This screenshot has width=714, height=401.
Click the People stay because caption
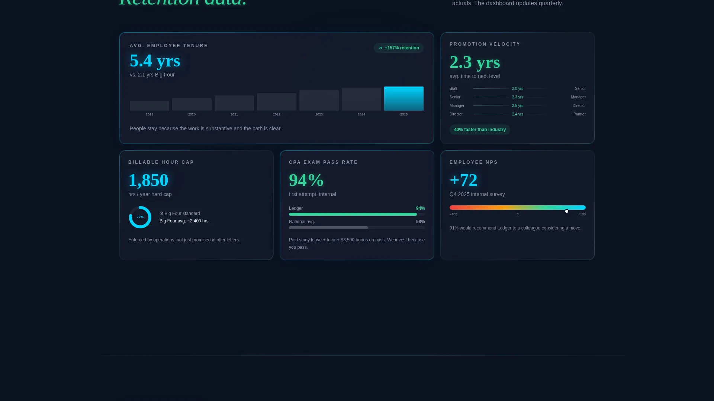(x=206, y=128)
